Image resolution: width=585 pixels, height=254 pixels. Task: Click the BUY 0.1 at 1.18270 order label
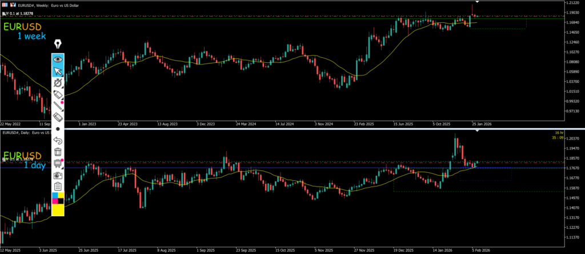[18, 12]
